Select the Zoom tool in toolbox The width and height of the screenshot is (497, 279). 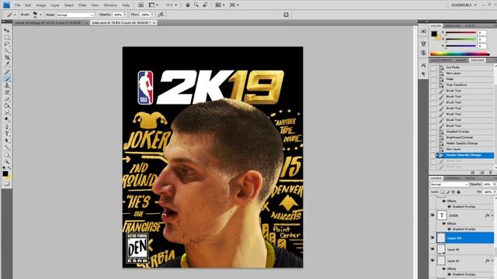(x=7, y=162)
